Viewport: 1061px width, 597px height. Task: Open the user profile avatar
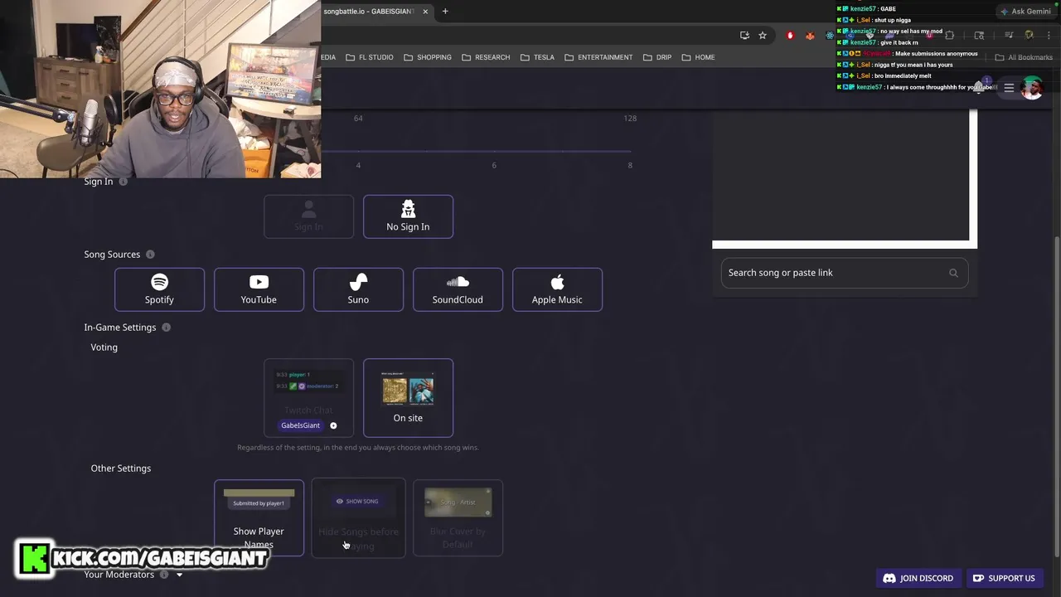[x=1032, y=88]
